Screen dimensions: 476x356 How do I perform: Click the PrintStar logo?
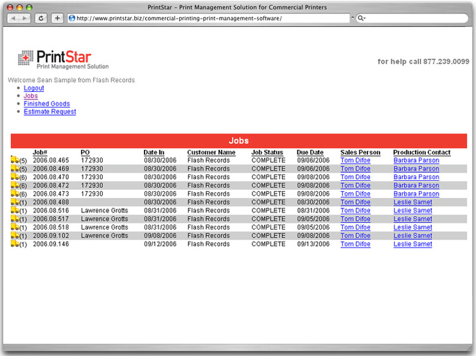point(63,59)
